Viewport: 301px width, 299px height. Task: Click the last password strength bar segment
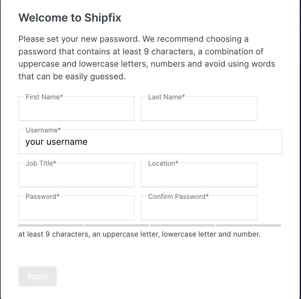click(x=248, y=225)
